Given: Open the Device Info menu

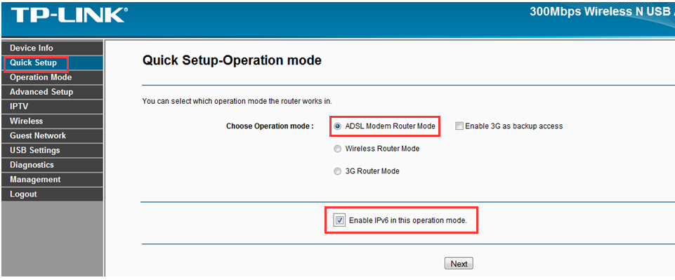Looking at the screenshot, I should tap(52, 48).
